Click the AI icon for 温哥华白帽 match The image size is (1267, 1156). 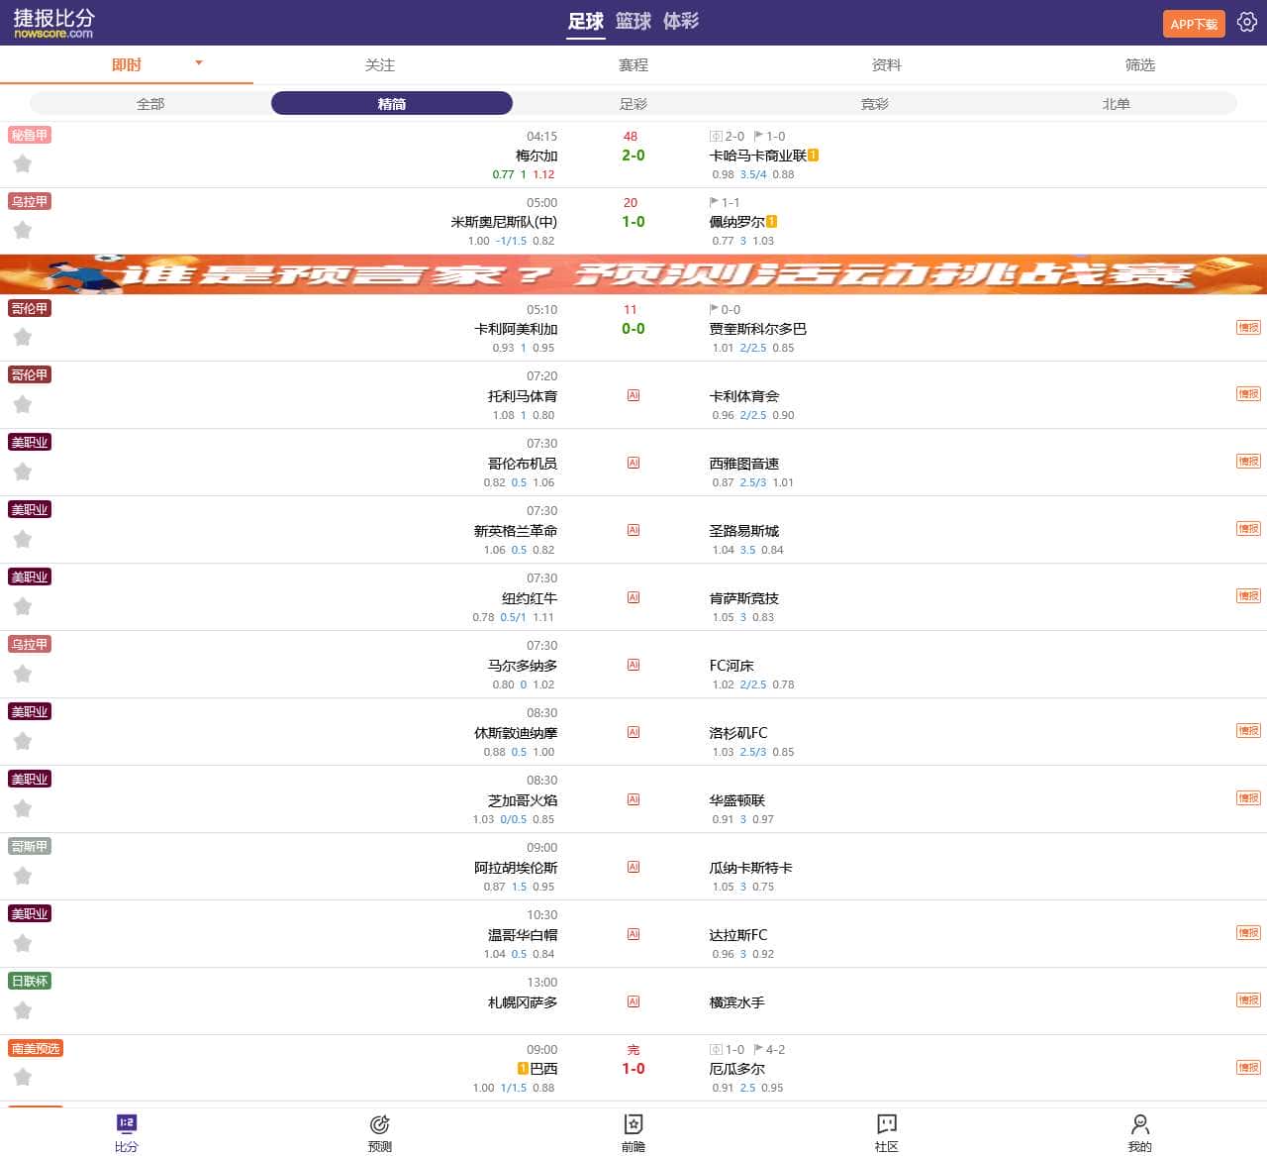tap(633, 934)
